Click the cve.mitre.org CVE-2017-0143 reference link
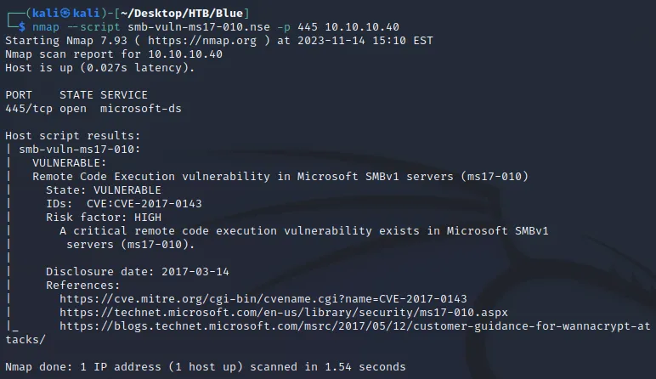 (263, 299)
